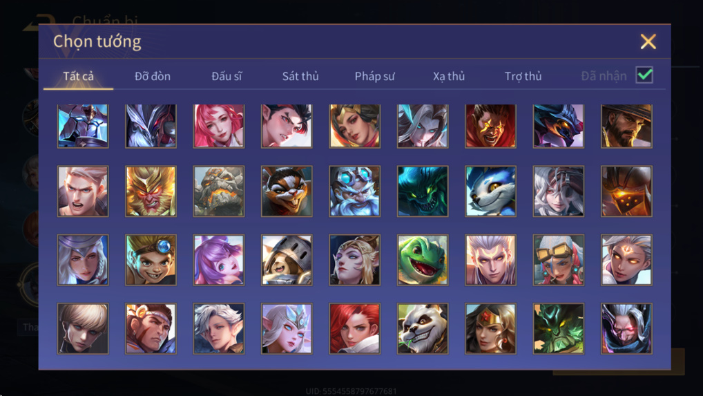
Task: Select the stone golem hero portrait
Action: [219, 191]
